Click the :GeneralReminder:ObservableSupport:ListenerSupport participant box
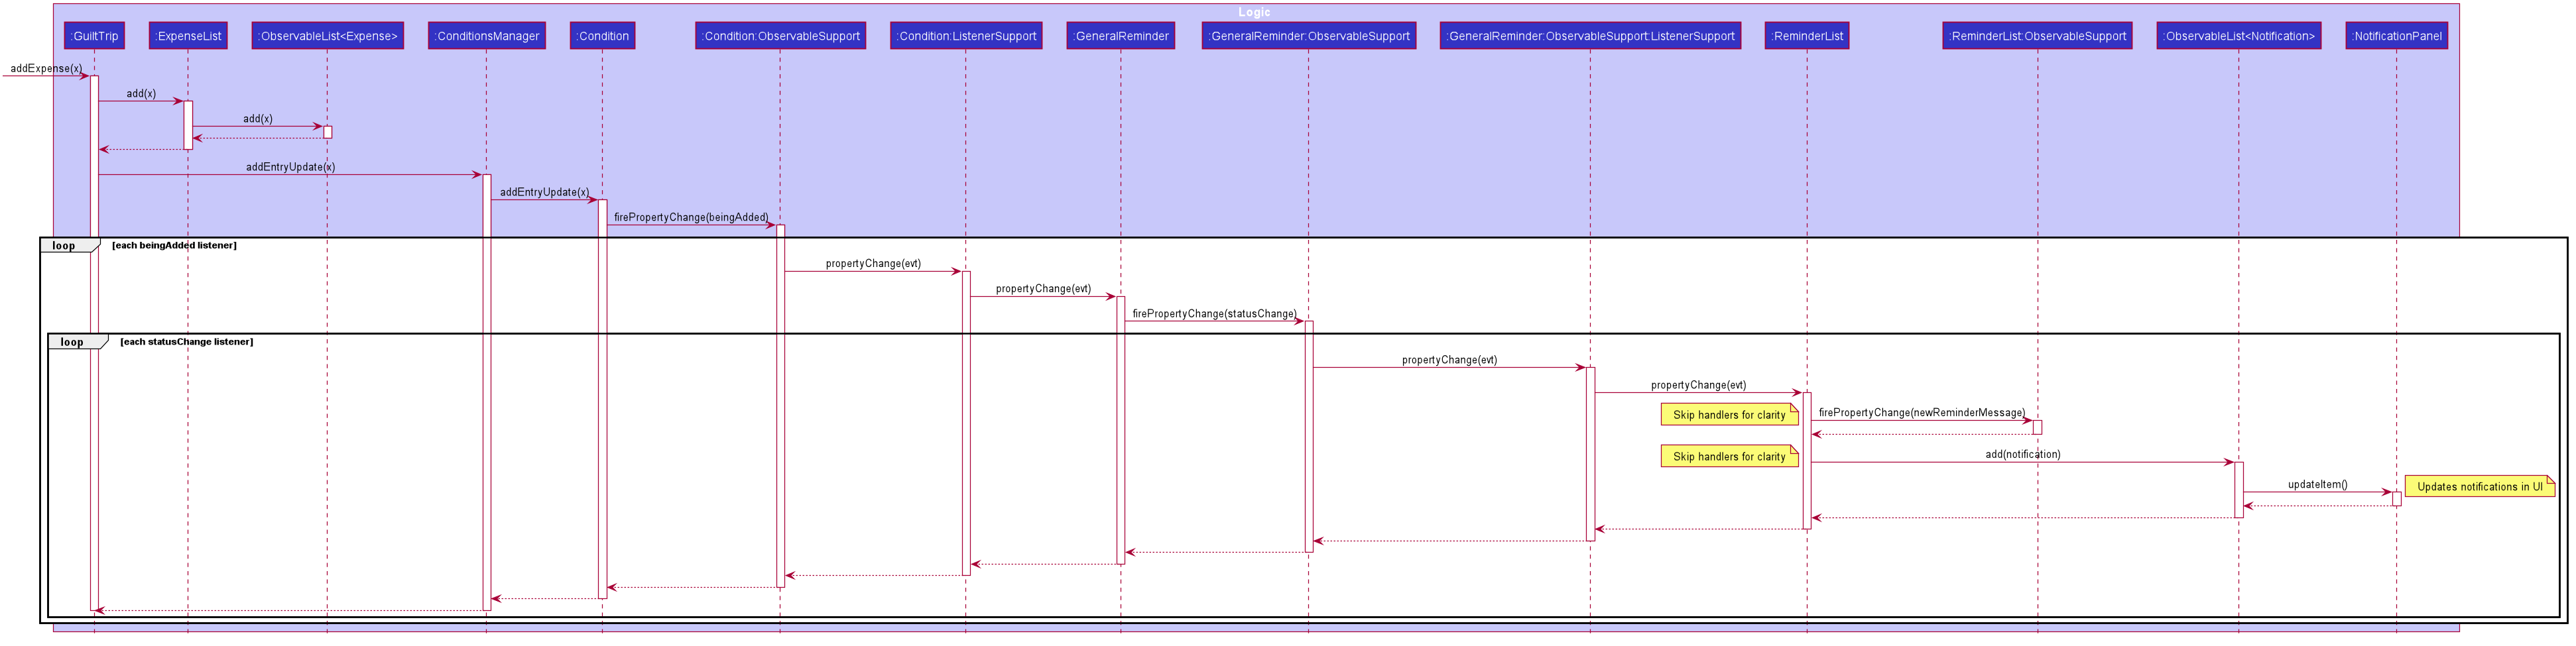2576x646 pixels. (1590, 36)
